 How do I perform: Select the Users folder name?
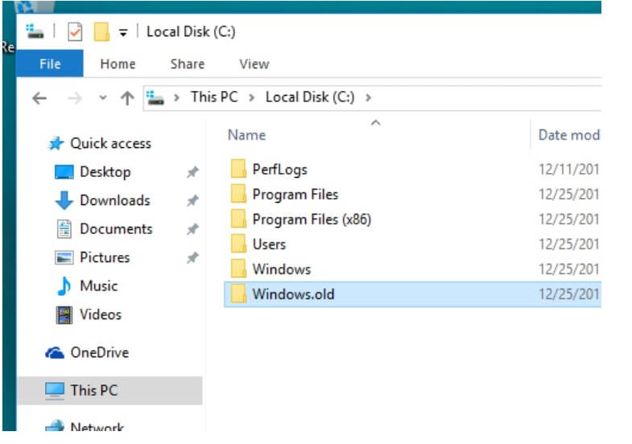point(269,245)
